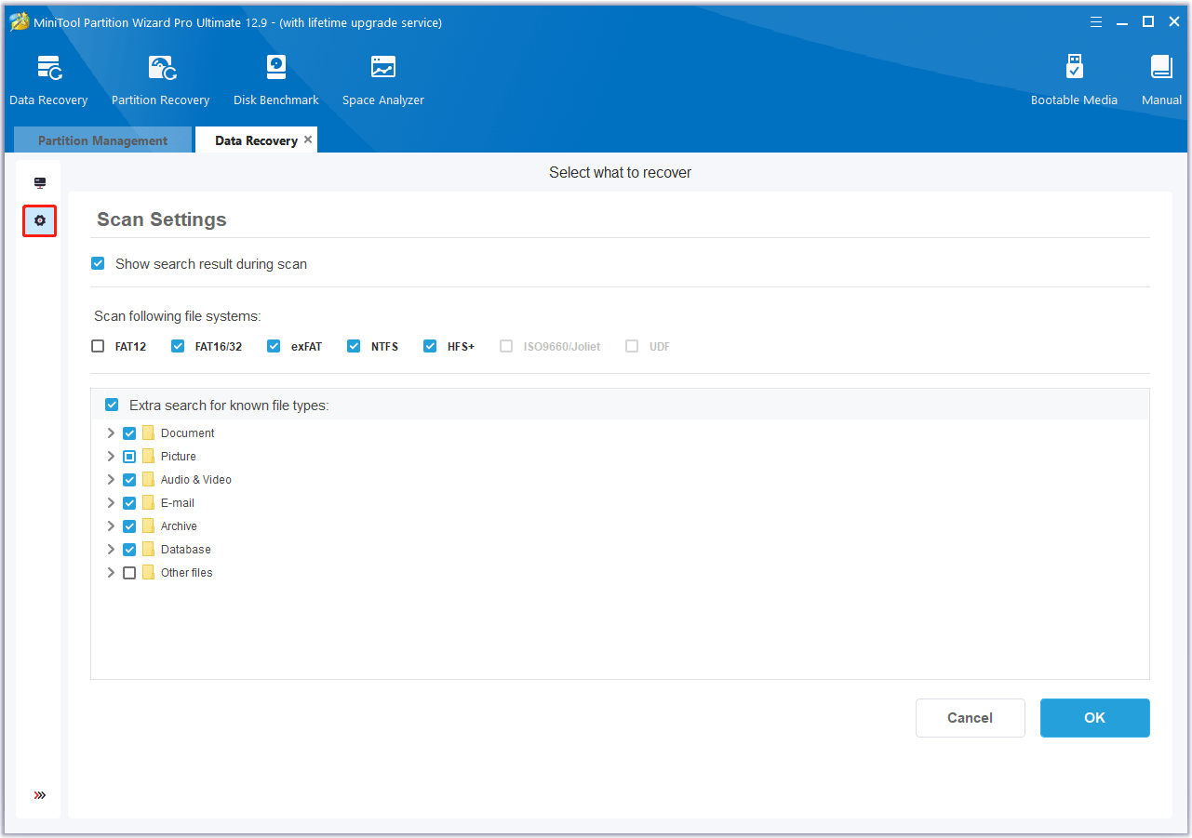This screenshot has height=838, width=1192.
Task: Open the Manual
Action: (1161, 81)
